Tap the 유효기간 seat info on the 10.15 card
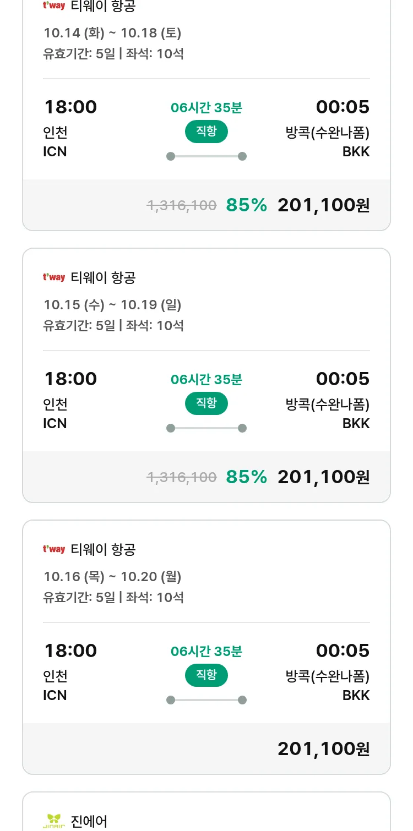 coord(113,325)
